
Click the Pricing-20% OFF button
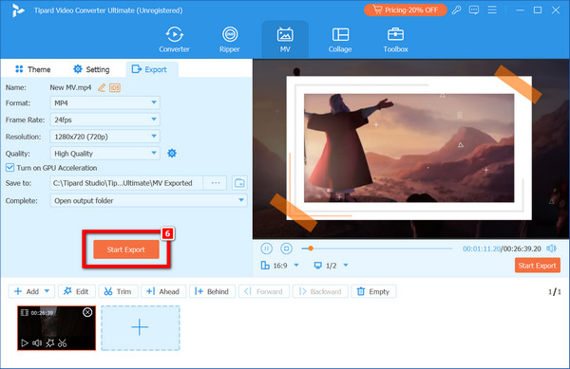click(x=406, y=10)
